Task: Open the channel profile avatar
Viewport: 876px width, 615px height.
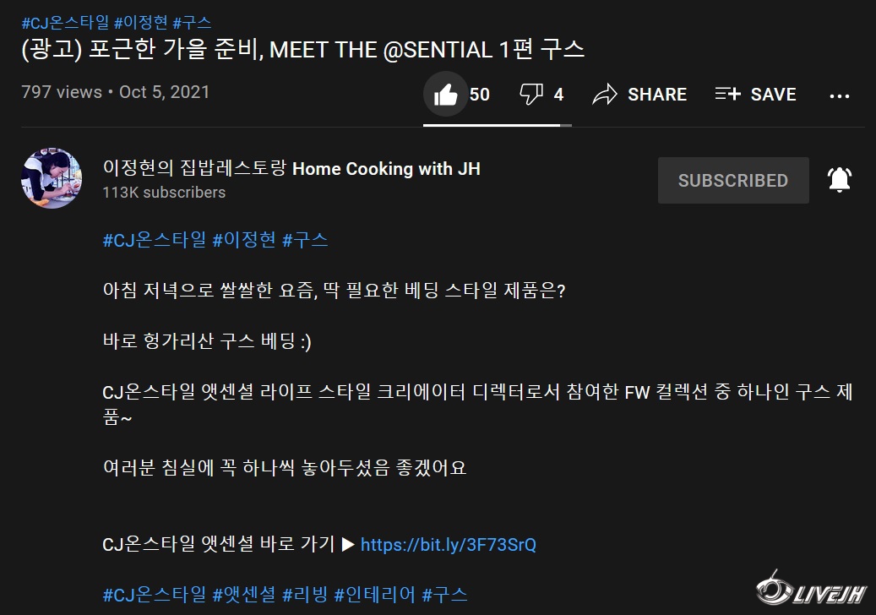Action: [52, 178]
